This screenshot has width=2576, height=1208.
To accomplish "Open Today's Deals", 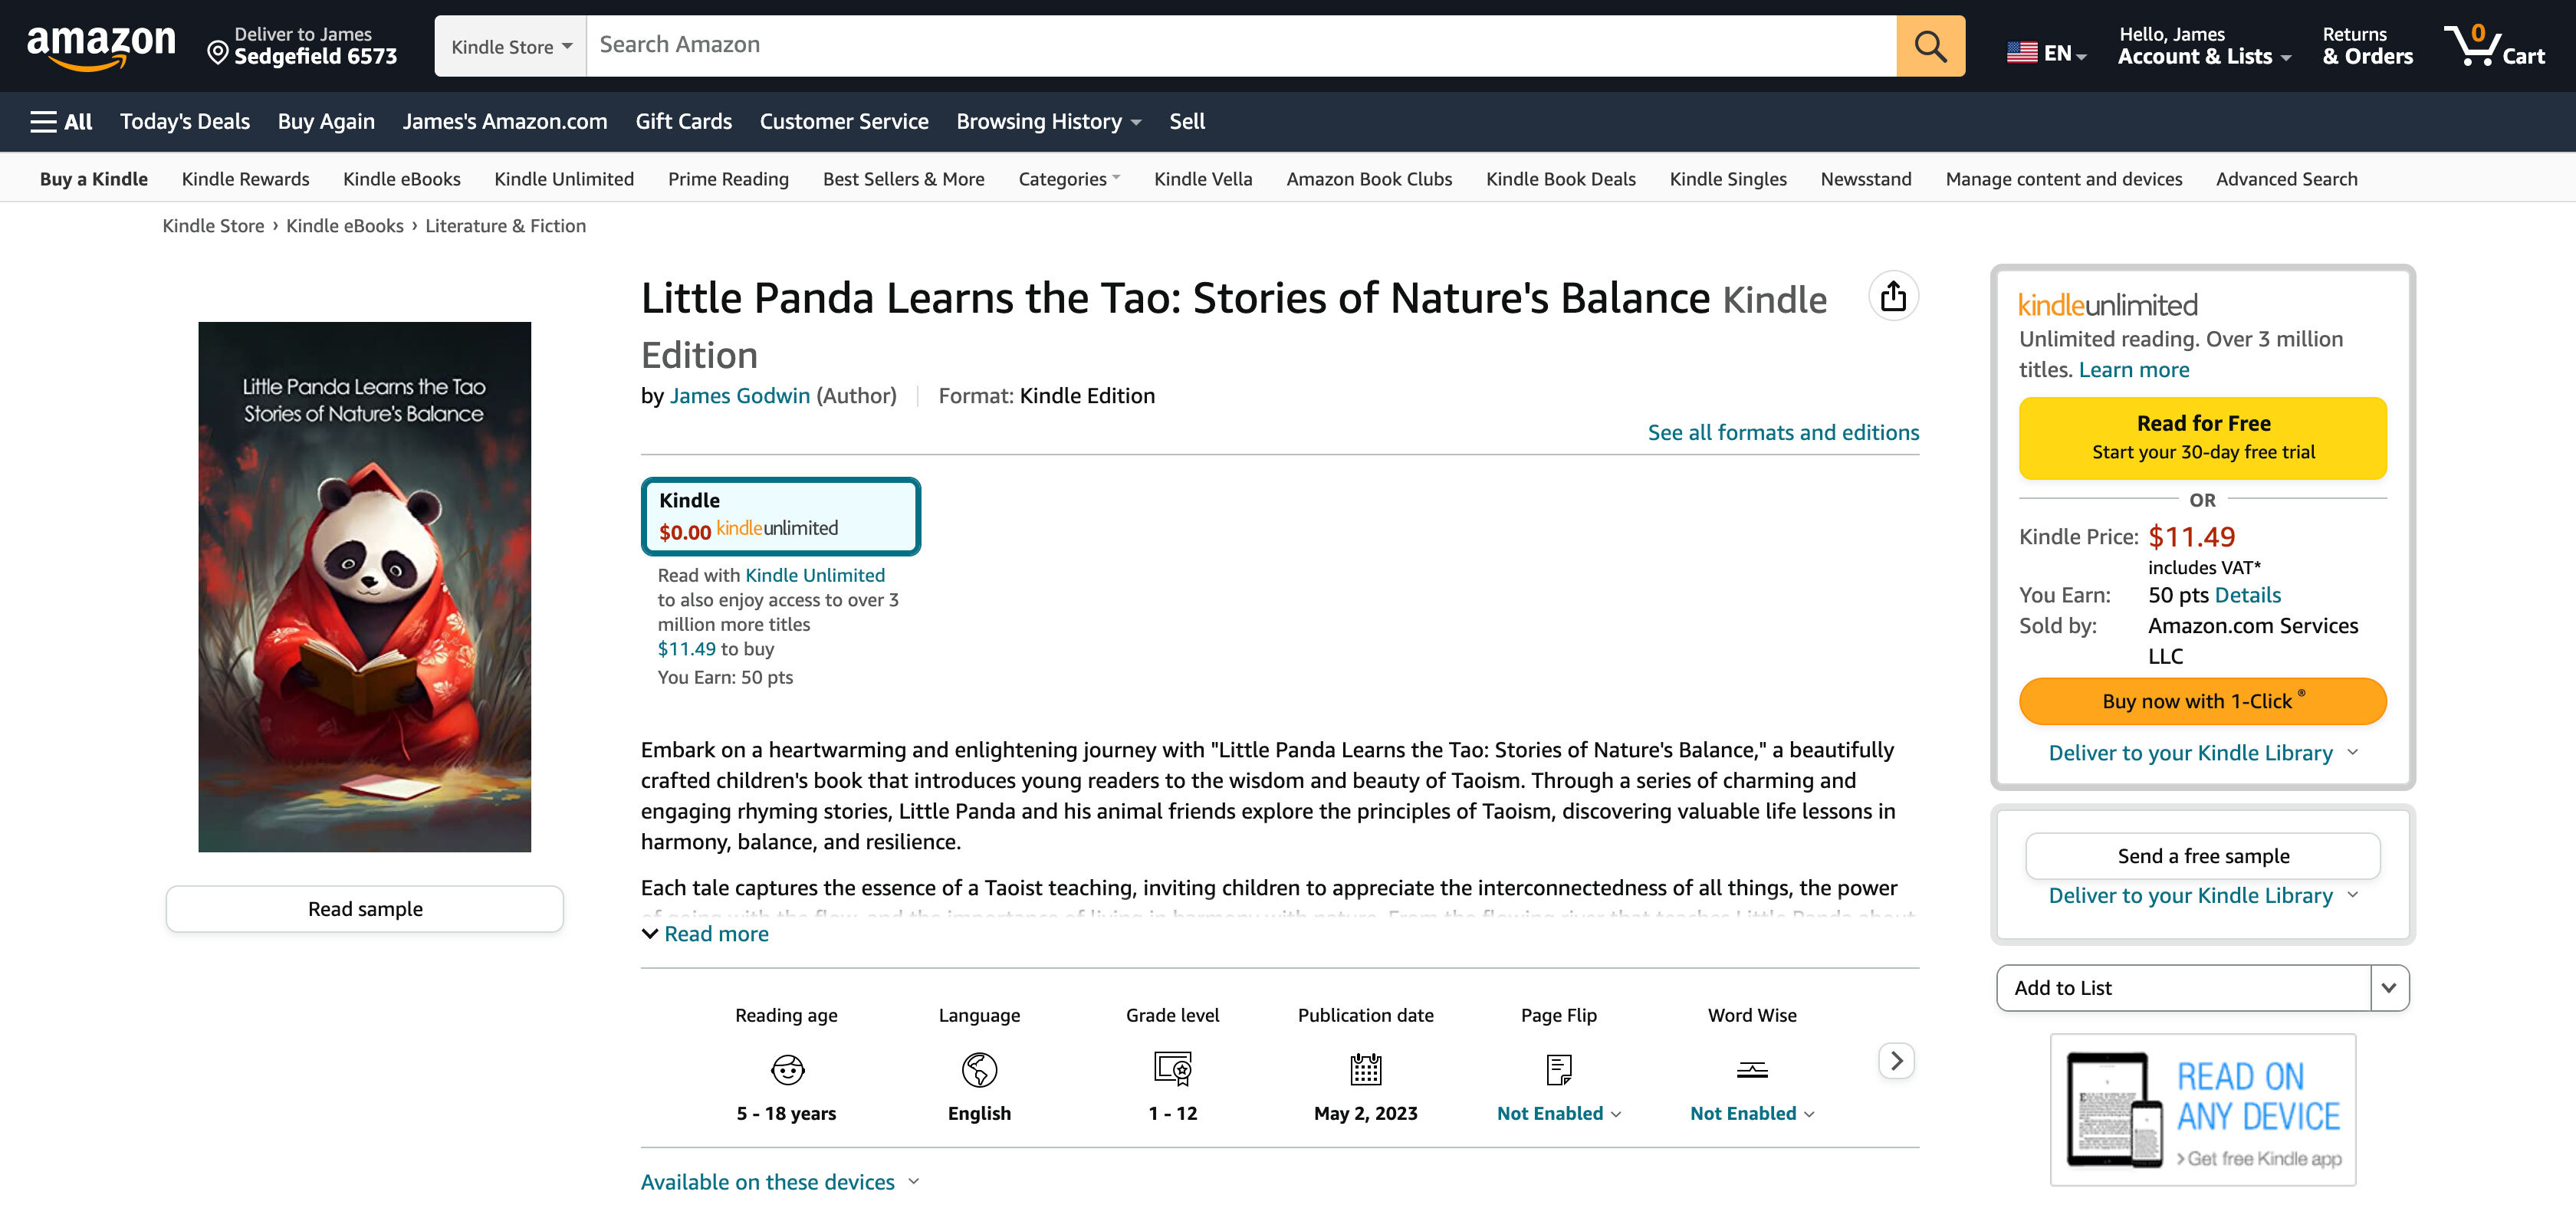I will tap(185, 122).
